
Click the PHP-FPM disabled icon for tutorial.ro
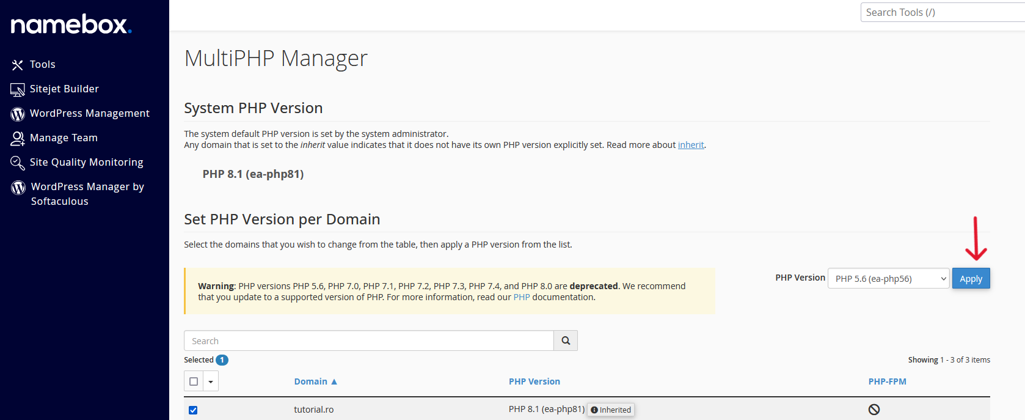[874, 410]
